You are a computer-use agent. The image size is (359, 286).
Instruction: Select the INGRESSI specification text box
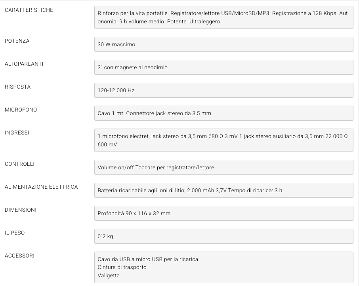point(223,140)
